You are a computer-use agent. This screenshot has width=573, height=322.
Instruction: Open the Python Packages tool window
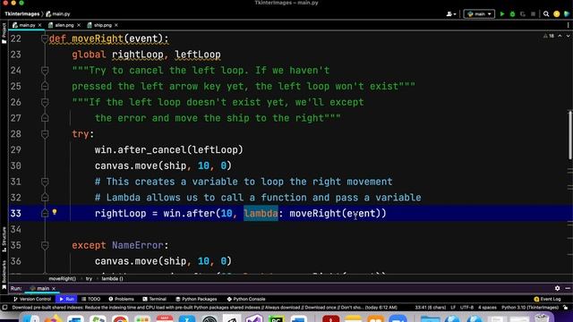196,299
